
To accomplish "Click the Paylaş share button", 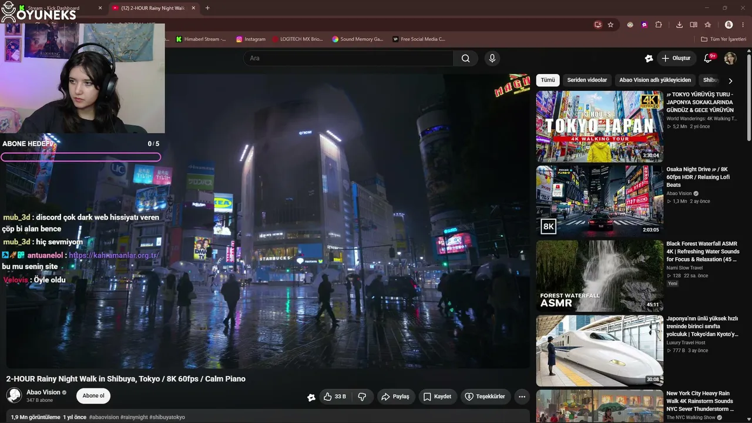I will pos(396,397).
